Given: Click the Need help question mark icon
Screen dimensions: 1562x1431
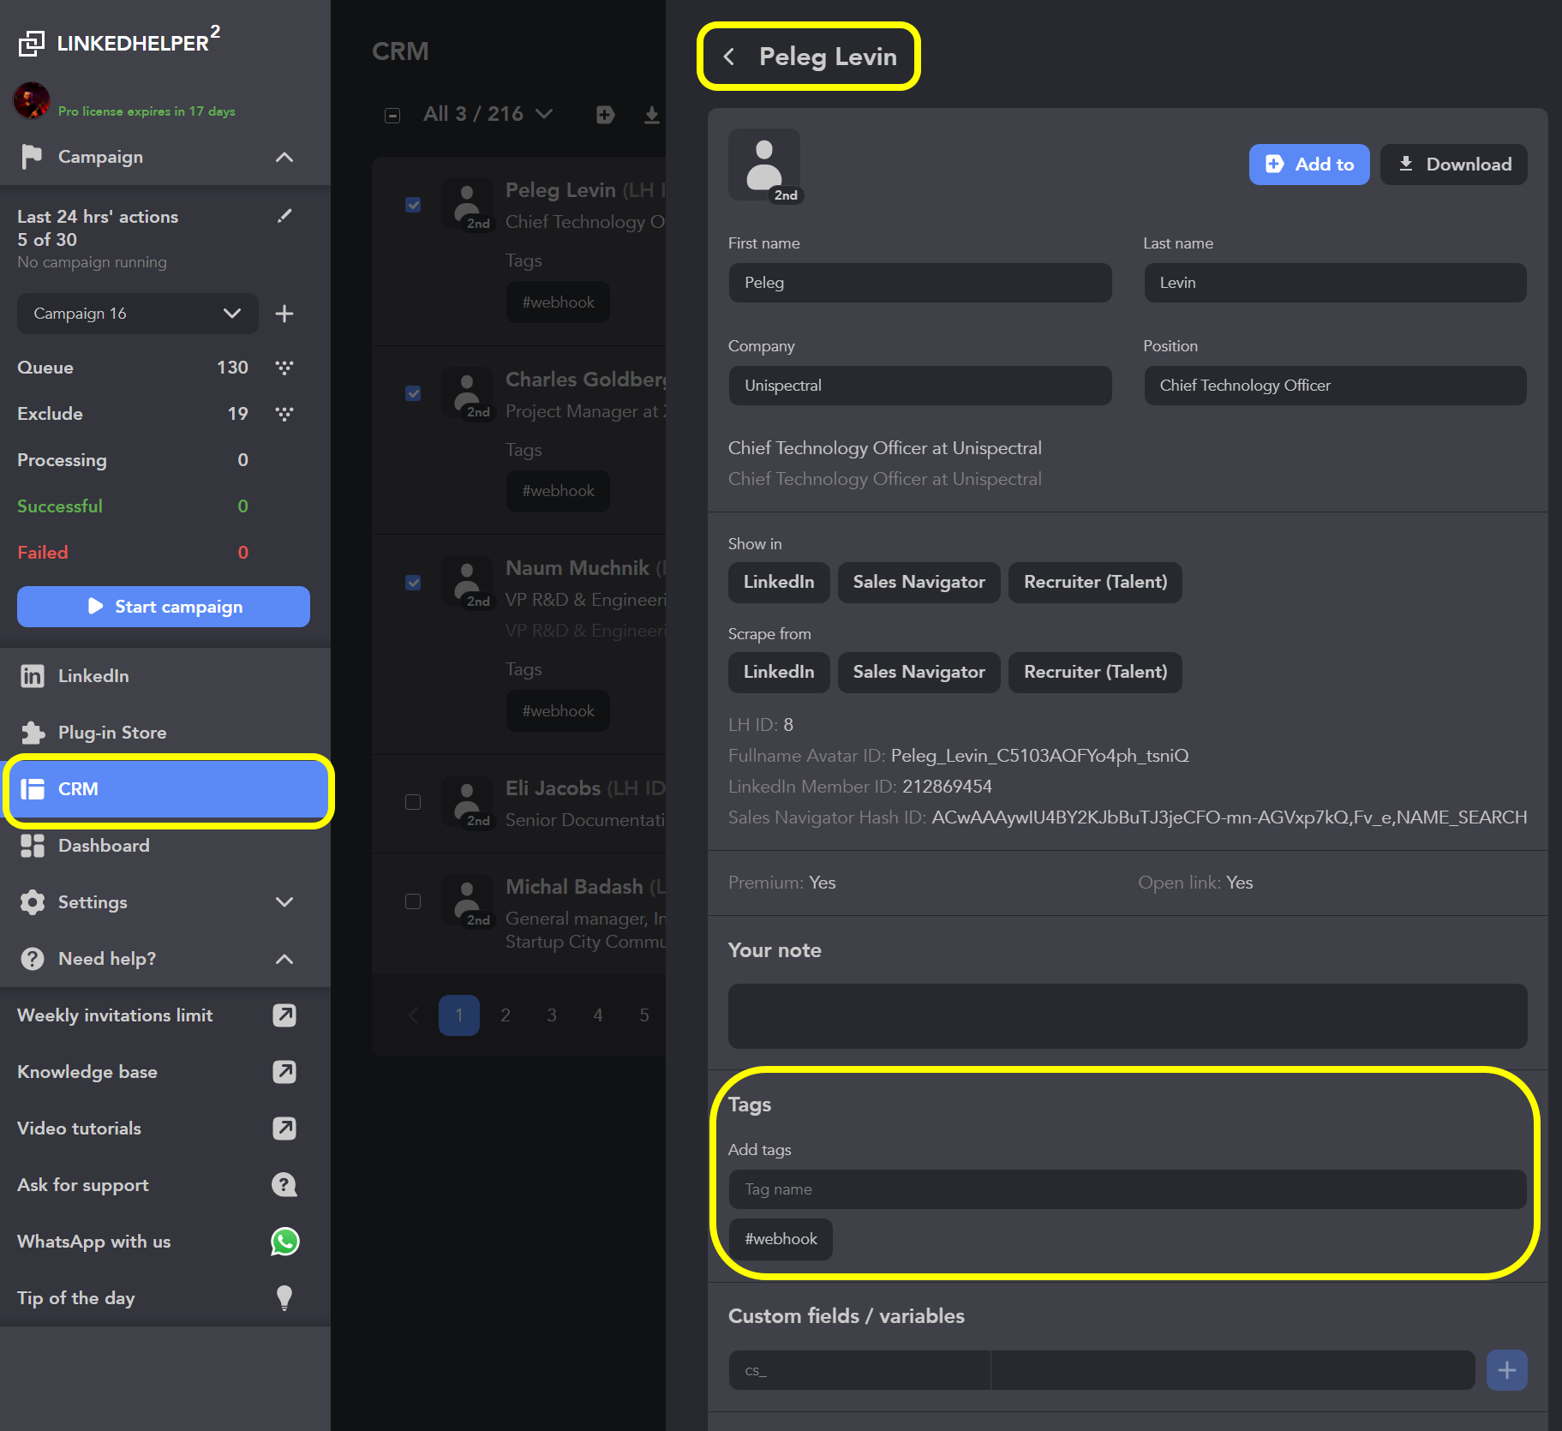Looking at the screenshot, I should (x=32, y=959).
